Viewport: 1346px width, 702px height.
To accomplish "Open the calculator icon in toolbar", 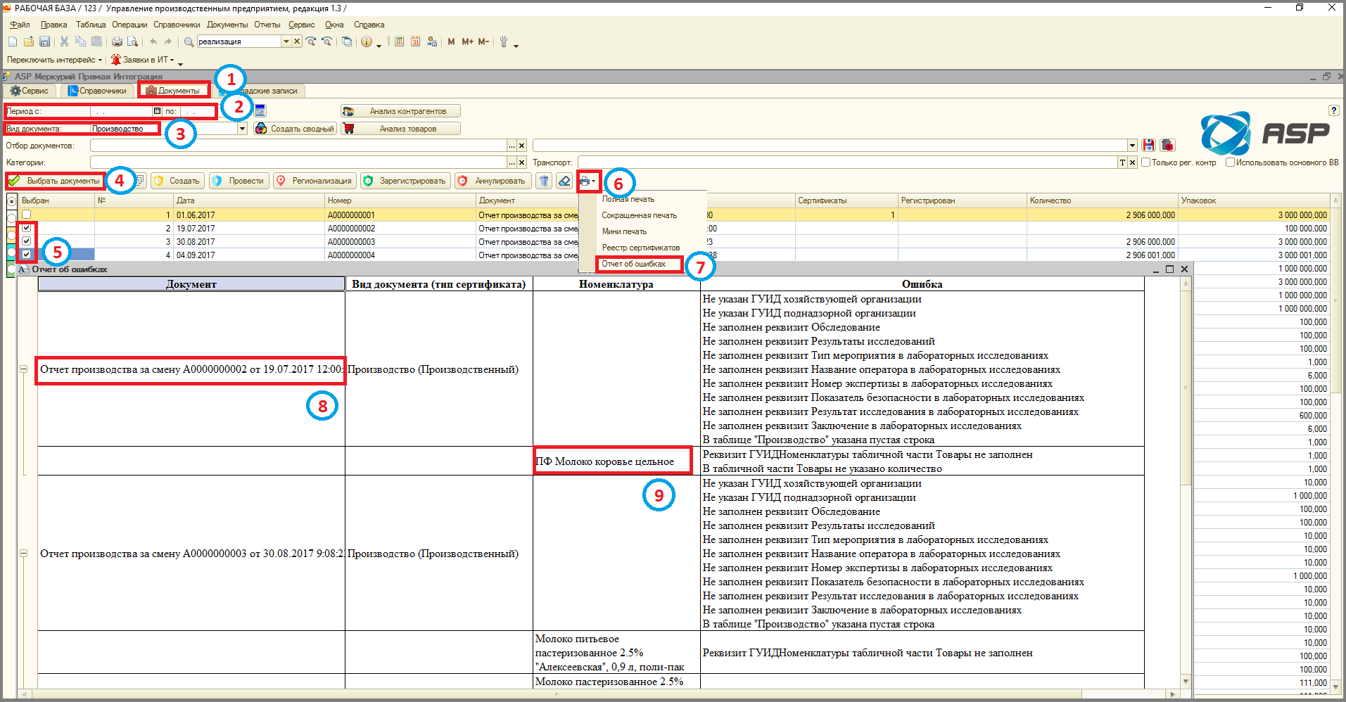I will (399, 42).
